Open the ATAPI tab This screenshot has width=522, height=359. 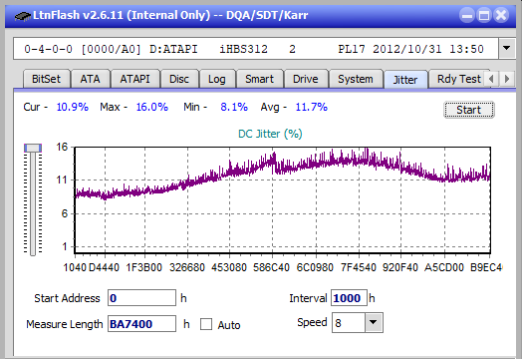coord(134,79)
